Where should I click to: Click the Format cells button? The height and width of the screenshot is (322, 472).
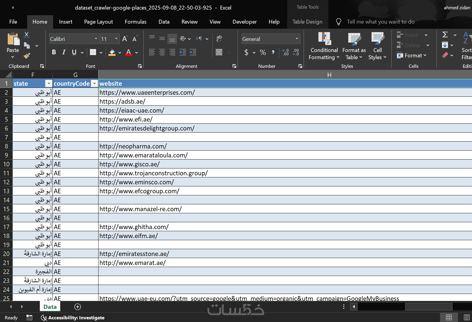412,55
